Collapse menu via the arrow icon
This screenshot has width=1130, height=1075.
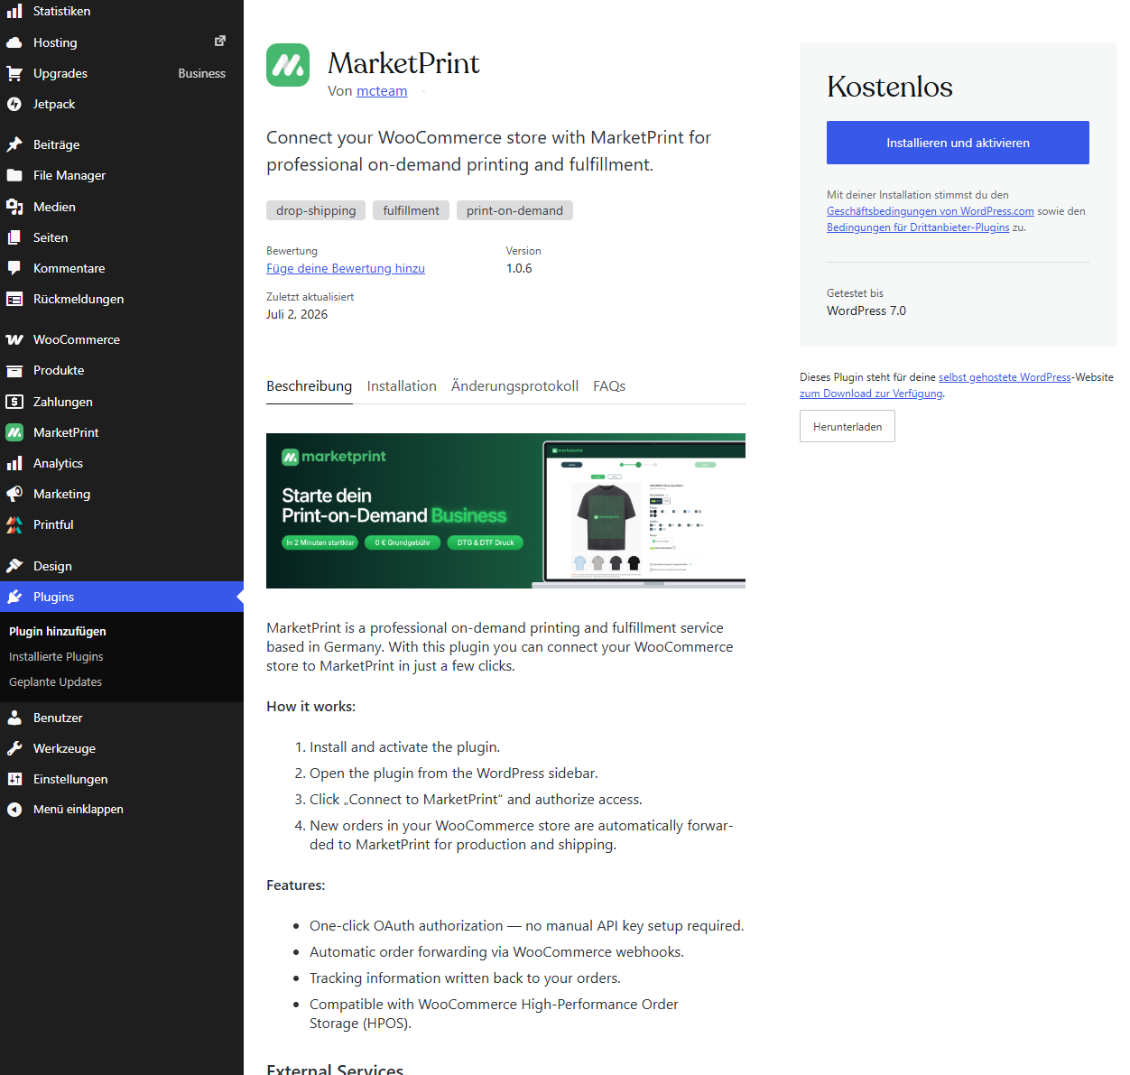[14, 810]
